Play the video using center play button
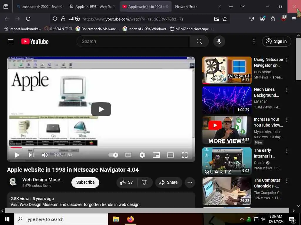The width and height of the screenshot is (301, 225). (x=101, y=109)
